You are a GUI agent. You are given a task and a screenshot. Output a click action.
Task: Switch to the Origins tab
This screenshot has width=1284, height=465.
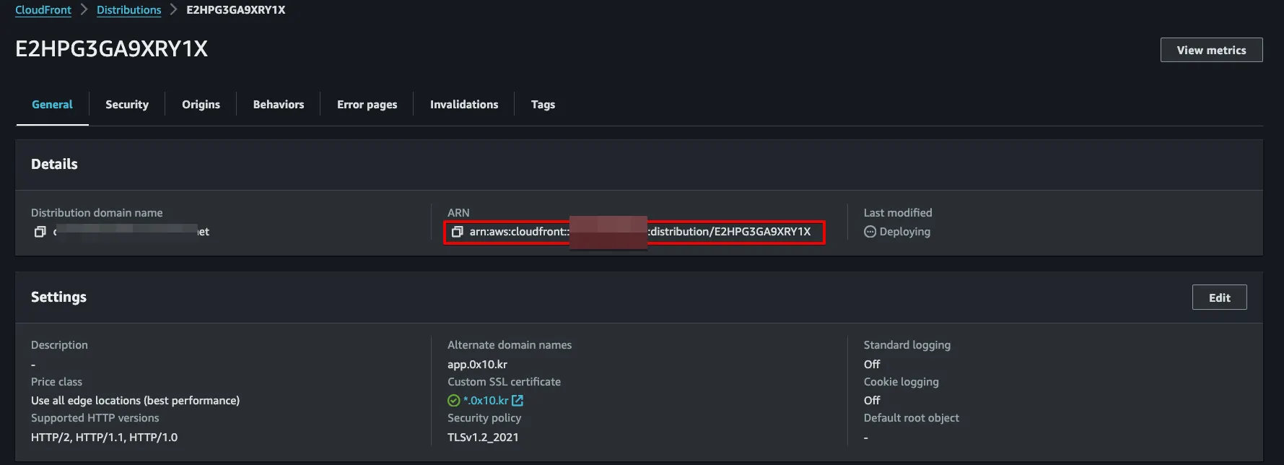(x=201, y=105)
